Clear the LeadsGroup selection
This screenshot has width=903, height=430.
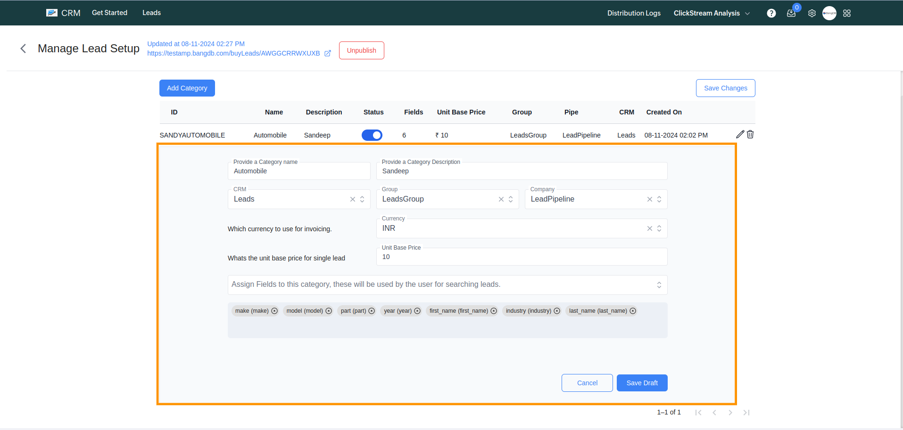[x=501, y=199]
